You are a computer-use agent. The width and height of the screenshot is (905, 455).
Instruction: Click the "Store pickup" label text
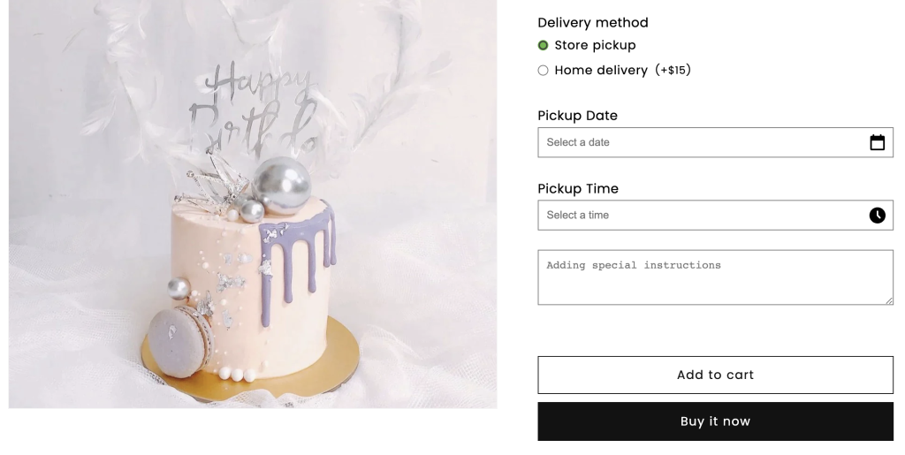point(595,45)
